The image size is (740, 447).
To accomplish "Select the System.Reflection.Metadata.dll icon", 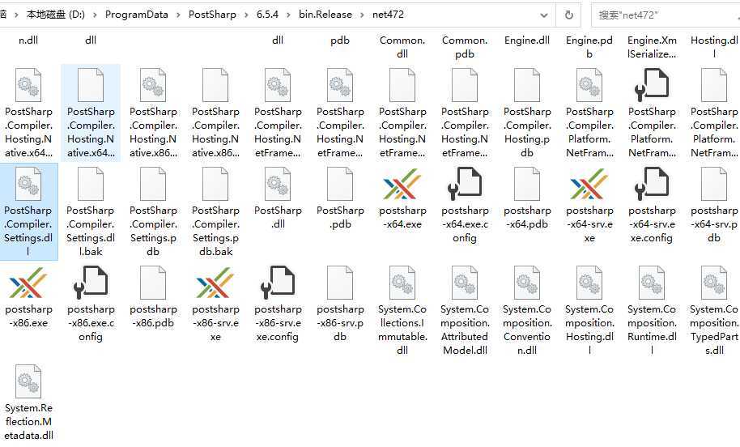I will 28,381.
